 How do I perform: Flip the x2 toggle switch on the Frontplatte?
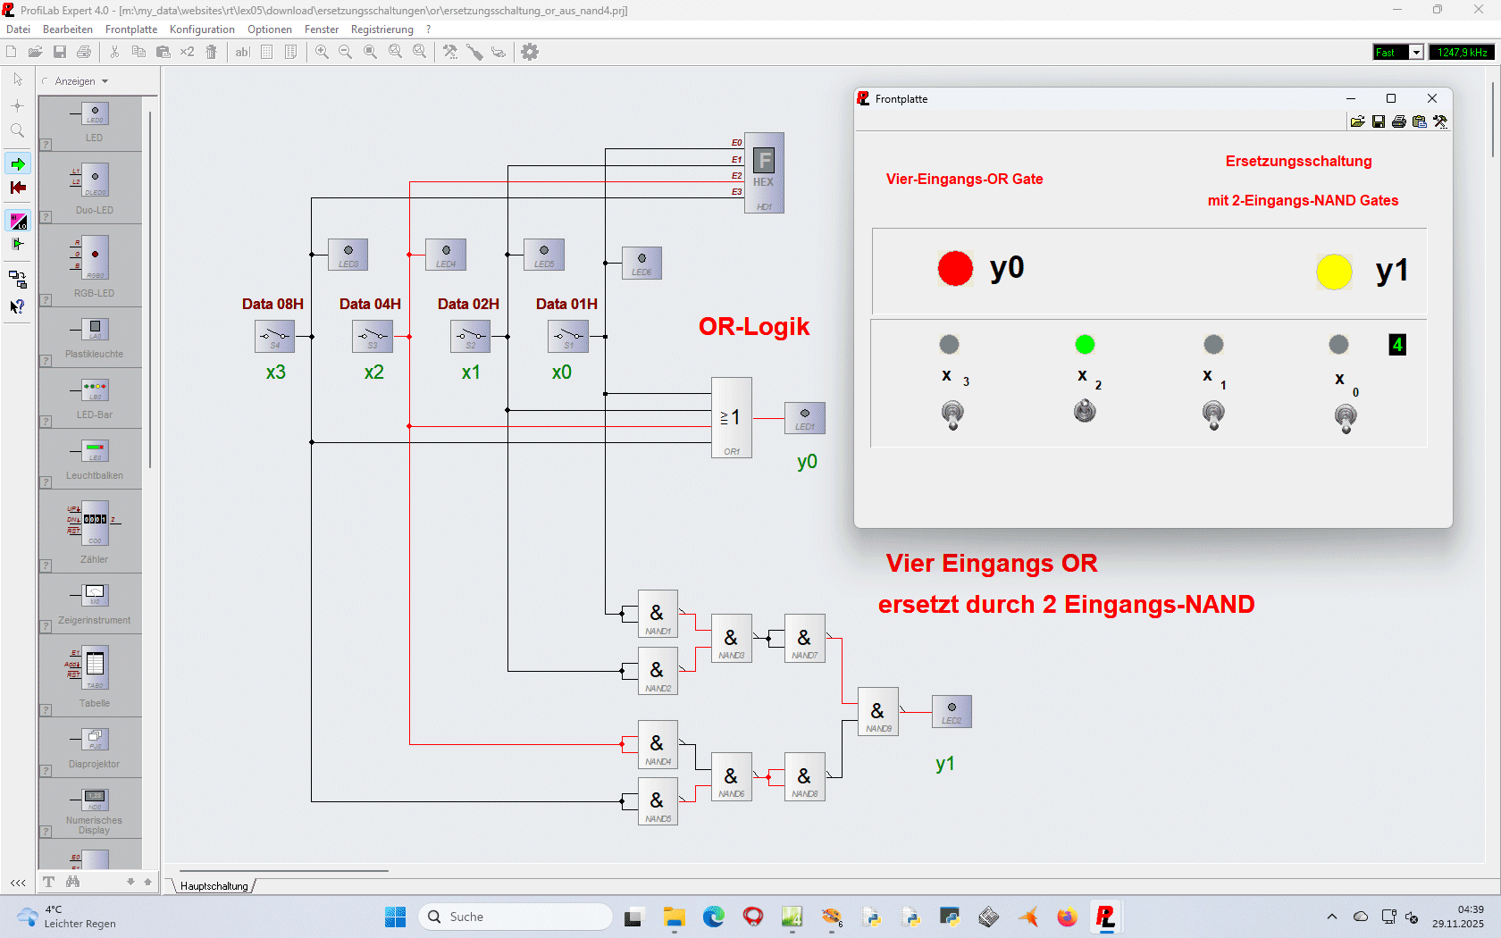tap(1085, 411)
